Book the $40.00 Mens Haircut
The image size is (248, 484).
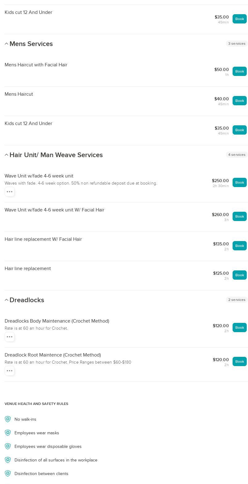pyautogui.click(x=240, y=101)
